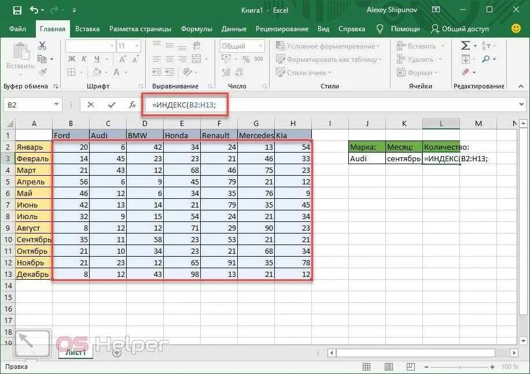This screenshot has height=374, width=530.
Task: Click the Insert Function fx icon
Action: 132,105
